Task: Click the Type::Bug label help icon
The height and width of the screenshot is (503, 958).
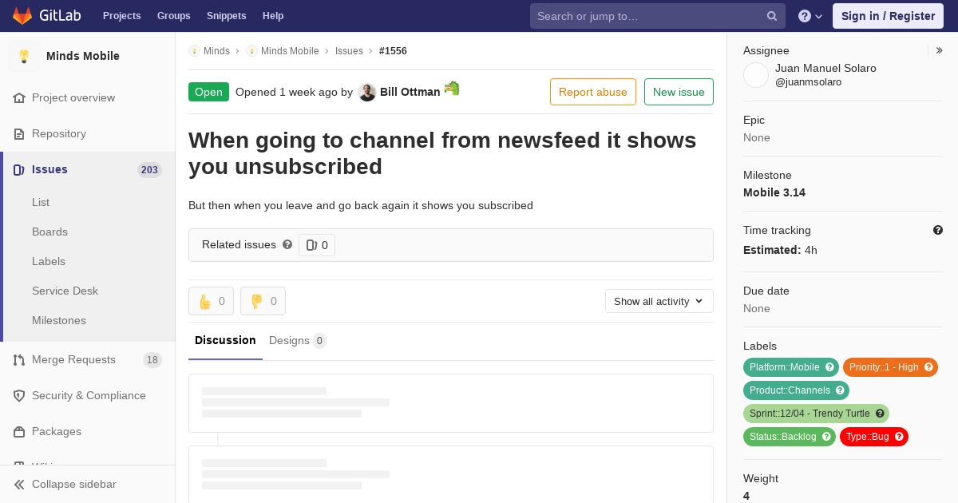Action: [899, 437]
